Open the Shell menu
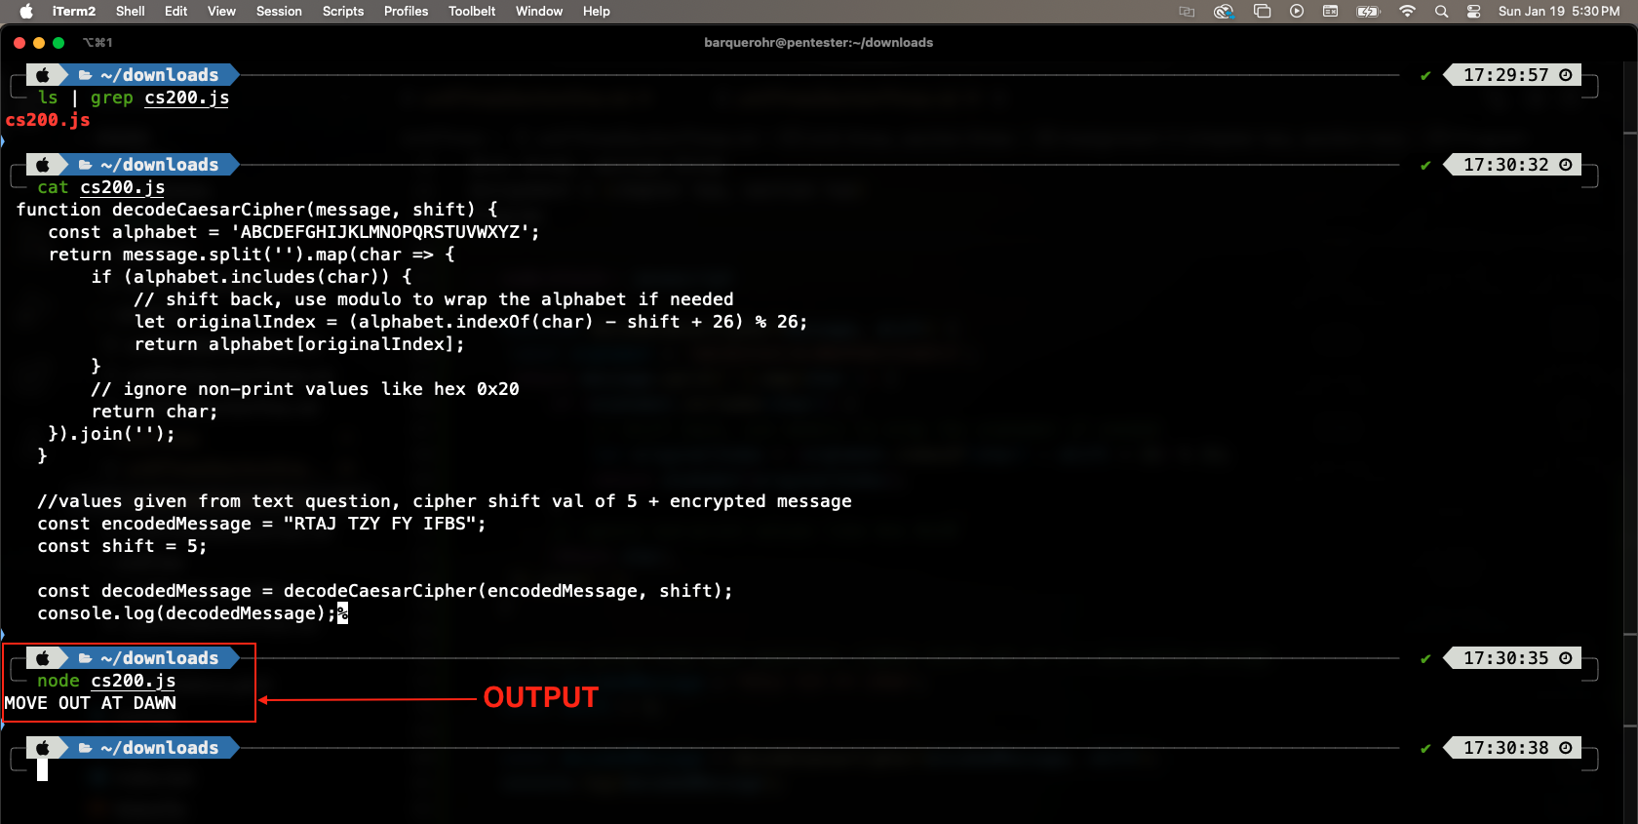Image resolution: width=1638 pixels, height=824 pixels. coord(130,11)
